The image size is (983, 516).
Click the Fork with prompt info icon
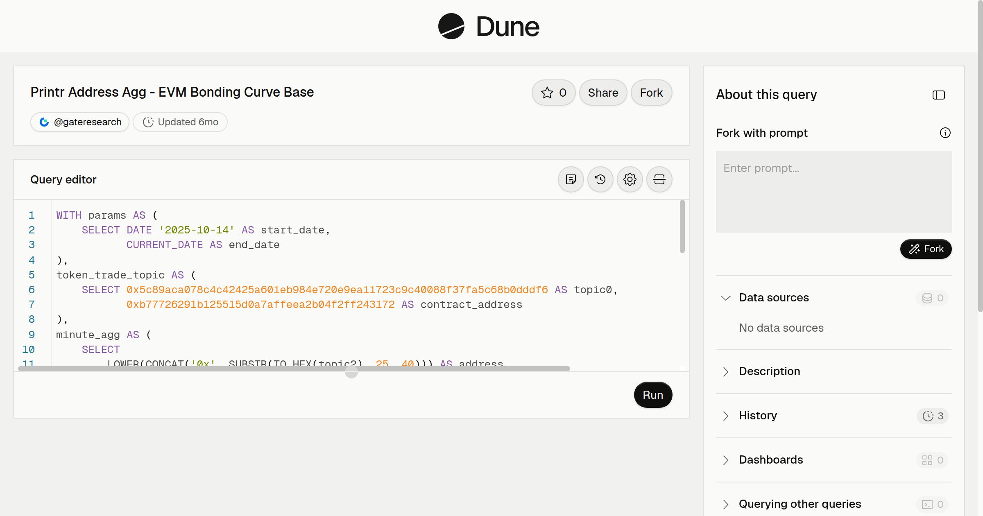tap(945, 133)
